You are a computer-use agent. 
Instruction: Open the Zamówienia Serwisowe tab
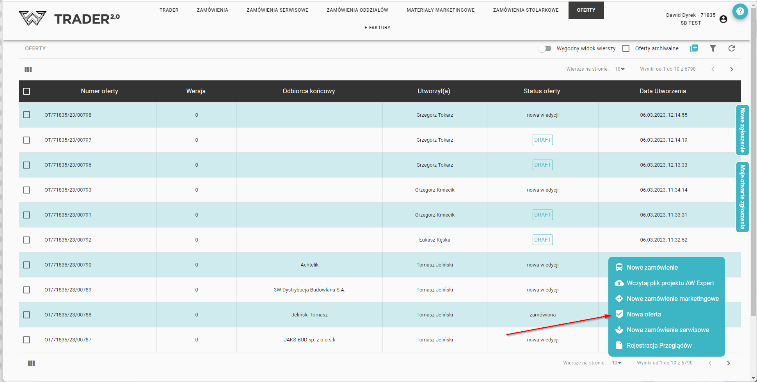pyautogui.click(x=277, y=10)
